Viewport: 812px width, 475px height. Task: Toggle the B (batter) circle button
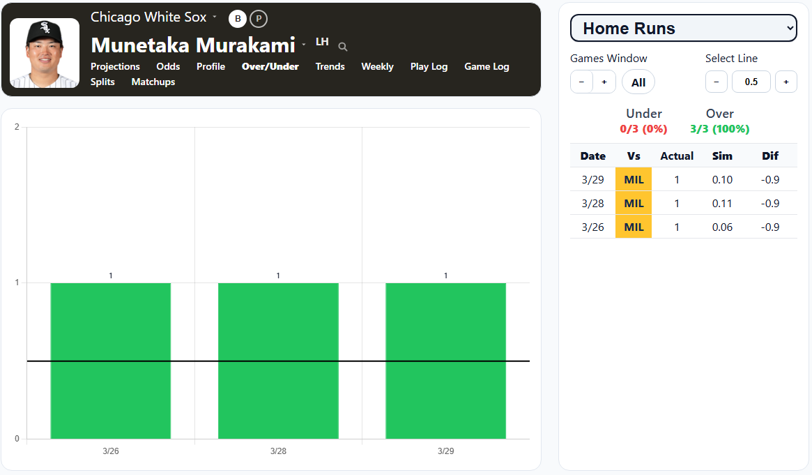(x=238, y=19)
